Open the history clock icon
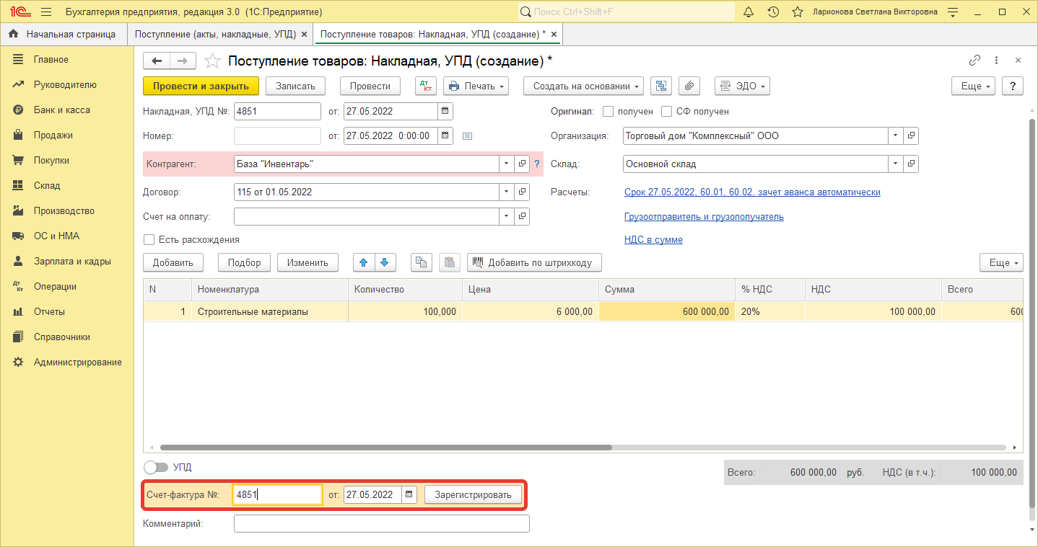Image resolution: width=1038 pixels, height=547 pixels. (x=773, y=12)
